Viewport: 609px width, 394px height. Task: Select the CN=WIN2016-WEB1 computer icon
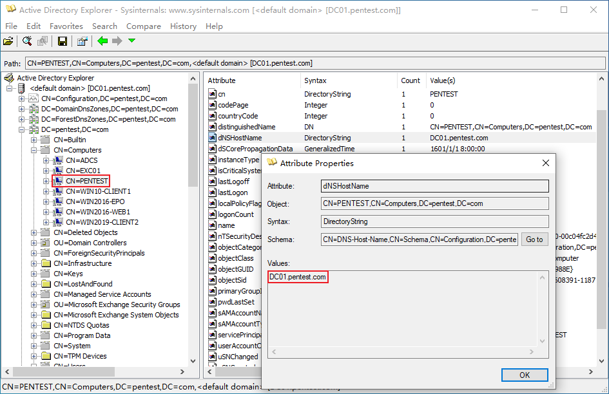(x=58, y=212)
